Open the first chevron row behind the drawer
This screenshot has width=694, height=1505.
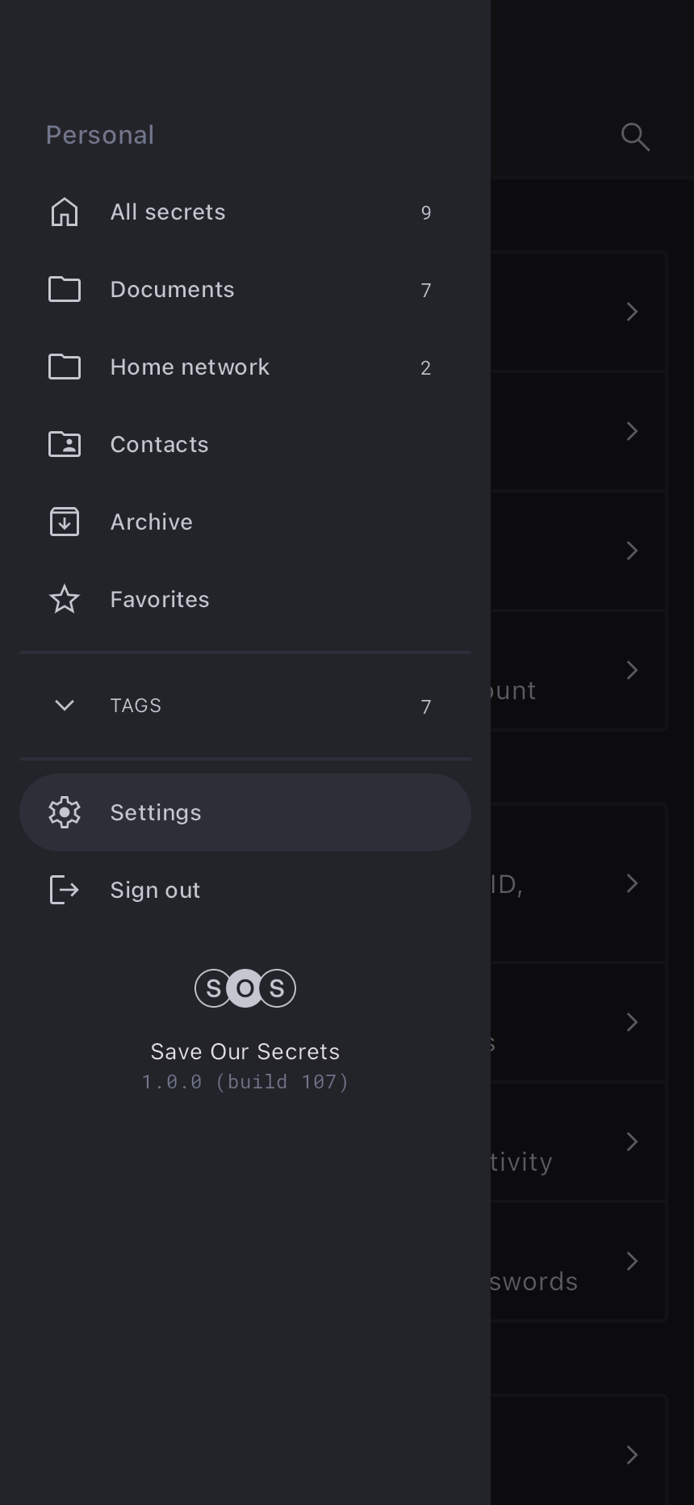tap(632, 312)
